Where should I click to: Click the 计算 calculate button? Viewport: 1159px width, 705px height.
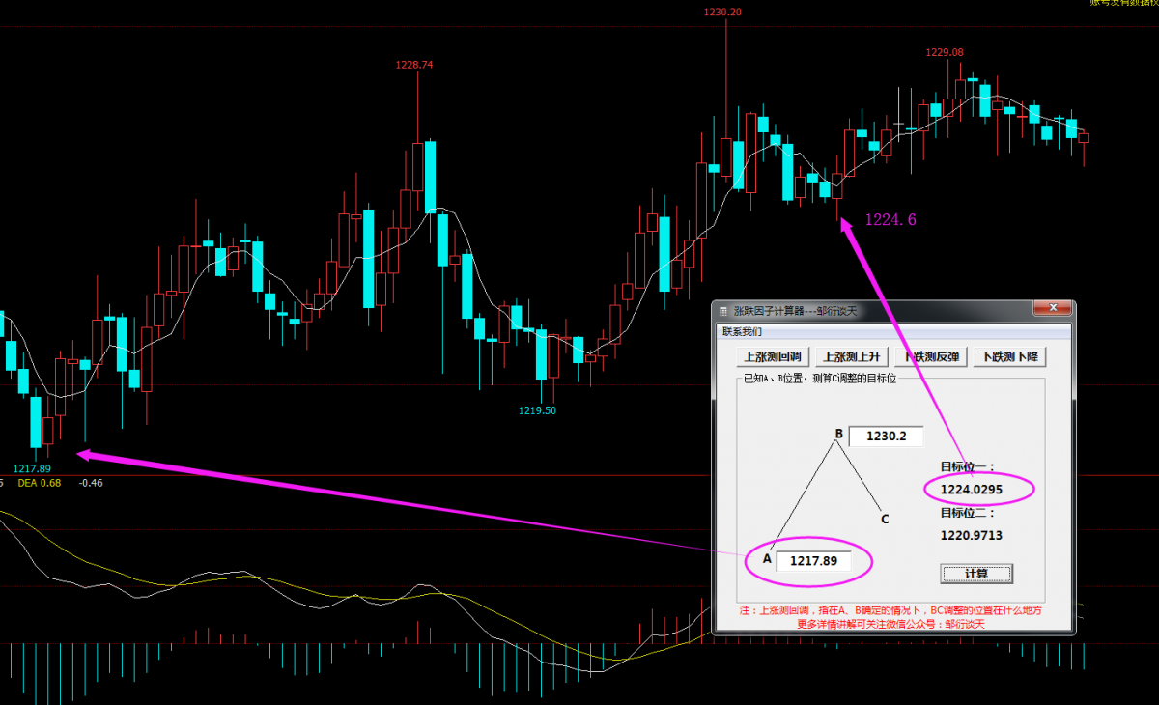click(x=976, y=574)
